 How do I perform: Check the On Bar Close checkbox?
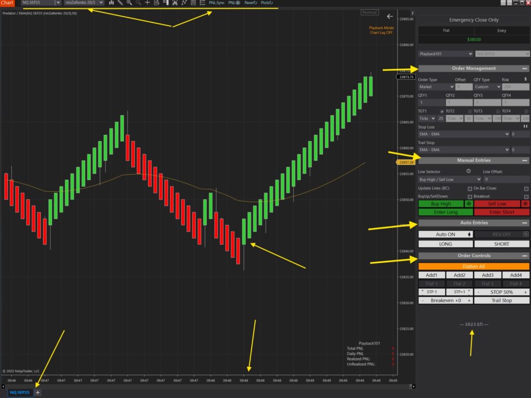[526, 189]
